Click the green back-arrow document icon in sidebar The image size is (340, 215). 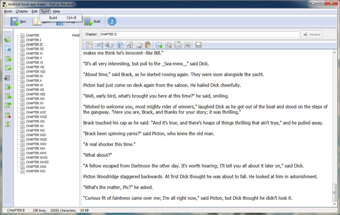(8, 39)
